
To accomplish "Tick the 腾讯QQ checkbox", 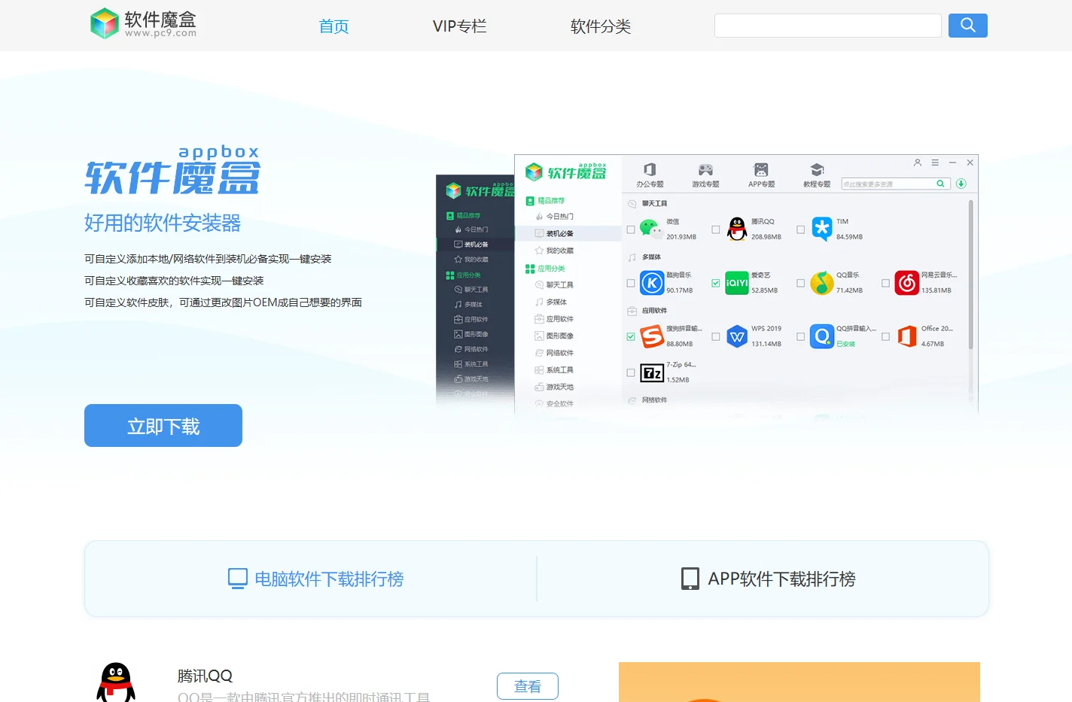I will click(x=716, y=229).
